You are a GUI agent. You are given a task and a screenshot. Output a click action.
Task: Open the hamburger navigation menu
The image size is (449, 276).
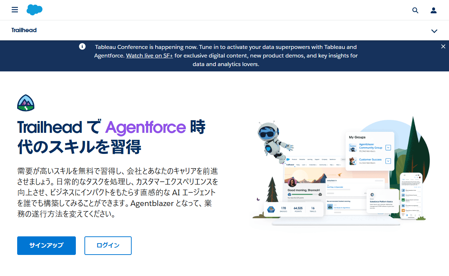pos(15,10)
